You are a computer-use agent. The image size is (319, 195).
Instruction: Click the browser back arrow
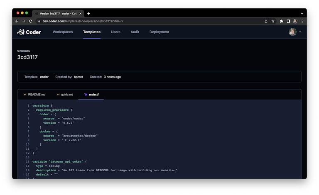click(17, 21)
